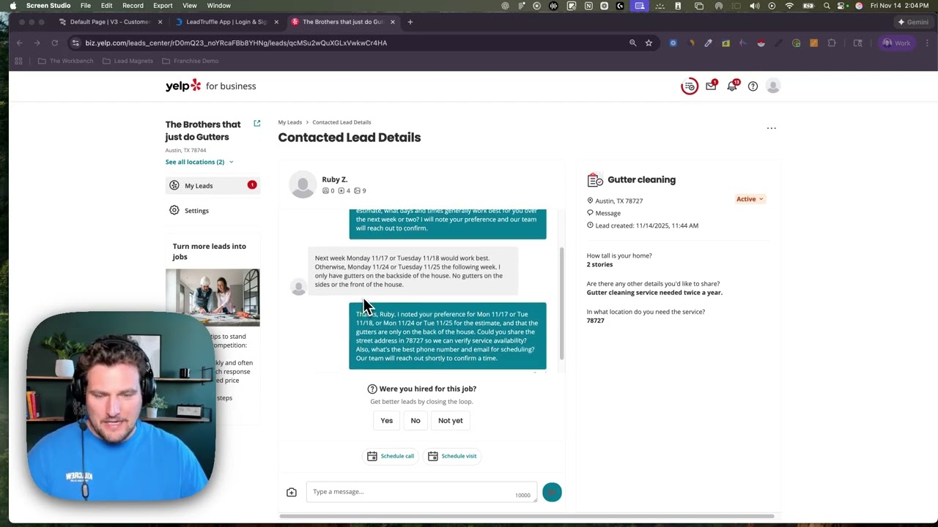Open the Screen Studio menu

(x=48, y=6)
